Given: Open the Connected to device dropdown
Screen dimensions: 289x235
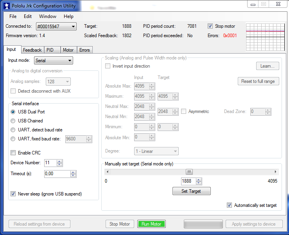Looking at the screenshot, I should tap(56, 26).
